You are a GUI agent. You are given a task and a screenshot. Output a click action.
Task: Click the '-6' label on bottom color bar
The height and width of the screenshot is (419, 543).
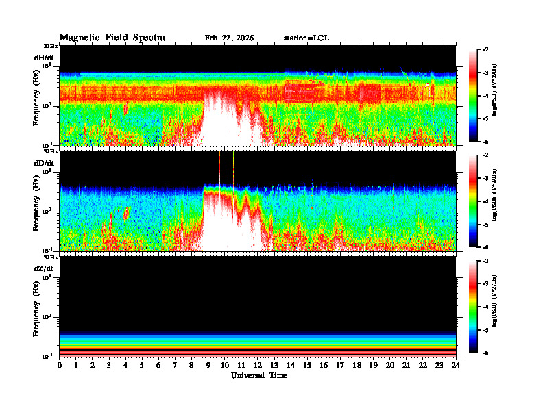coord(485,353)
